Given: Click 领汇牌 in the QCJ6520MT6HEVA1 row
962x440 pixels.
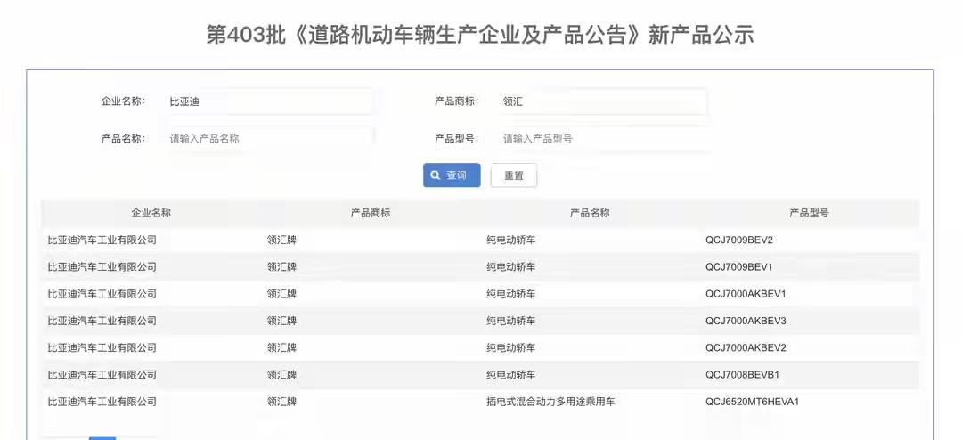Looking at the screenshot, I should pos(281,402).
